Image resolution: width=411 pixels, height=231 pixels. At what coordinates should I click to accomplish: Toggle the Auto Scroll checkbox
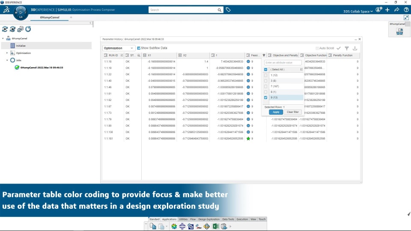[x=317, y=48]
